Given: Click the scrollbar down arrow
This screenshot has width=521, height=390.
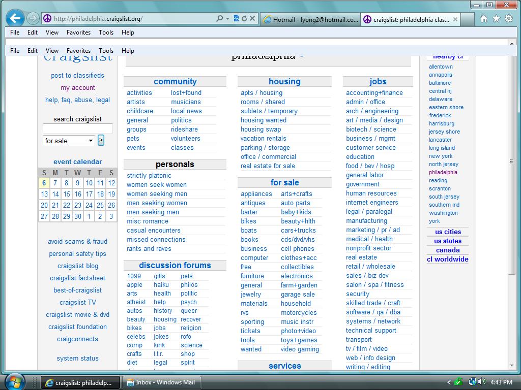Looking at the screenshot, I should coord(512,366).
